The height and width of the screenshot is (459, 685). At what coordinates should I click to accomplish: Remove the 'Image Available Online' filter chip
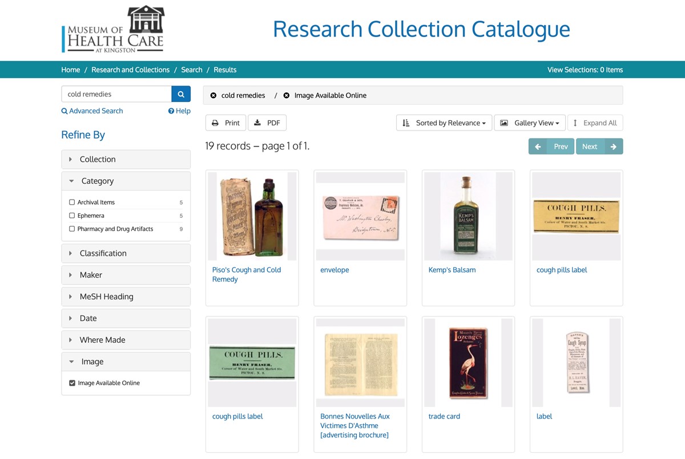click(286, 95)
